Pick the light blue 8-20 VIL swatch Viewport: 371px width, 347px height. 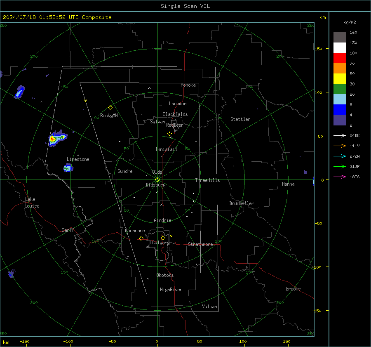[340, 99]
